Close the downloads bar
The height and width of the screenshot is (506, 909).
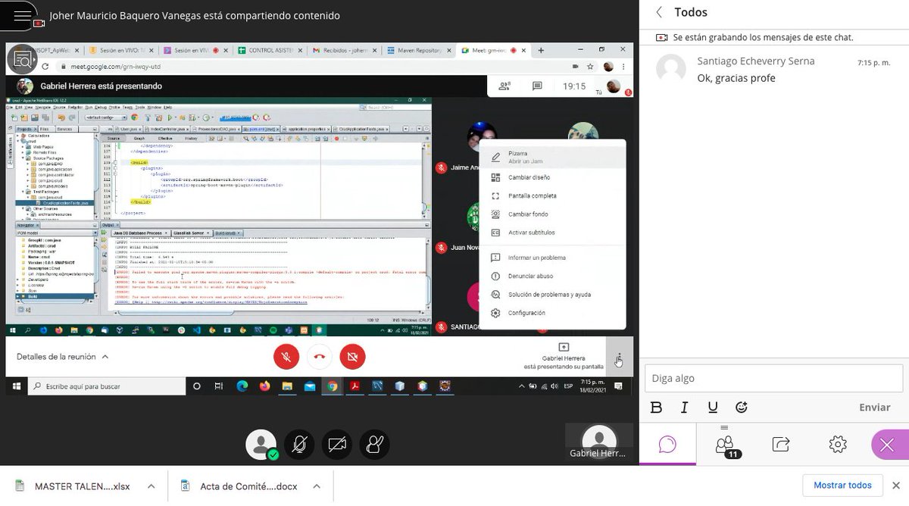click(896, 486)
